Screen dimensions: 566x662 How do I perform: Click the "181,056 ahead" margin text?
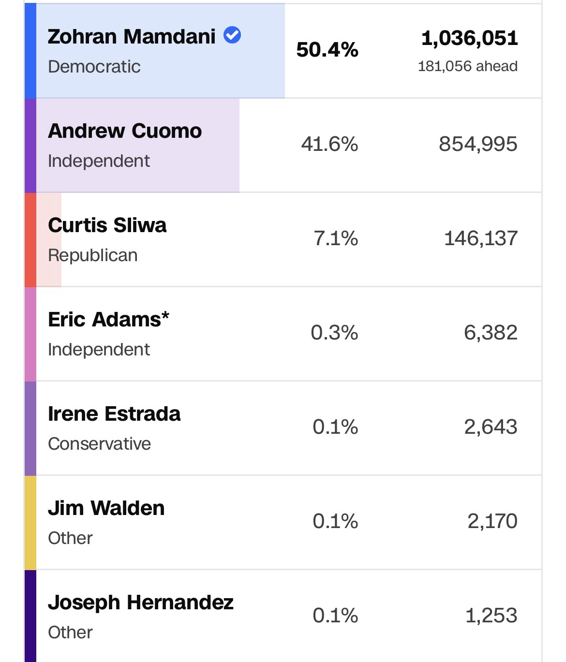(x=467, y=66)
